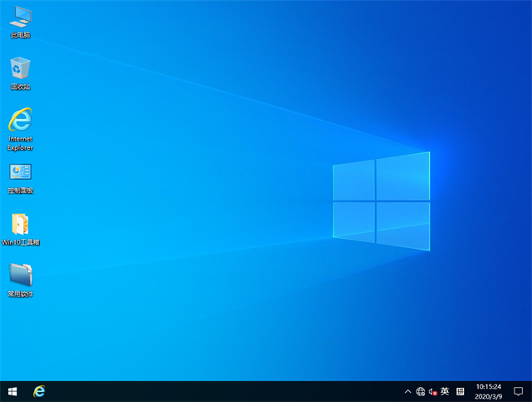Select the Win10工具箱 folder icon
The width and height of the screenshot is (532, 402).
[21, 224]
